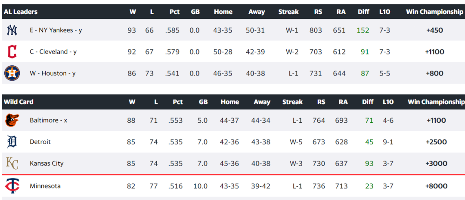This screenshot has height=200, width=465.
Task: Select the Baltimore Orioles bird logo
Action: (12, 120)
